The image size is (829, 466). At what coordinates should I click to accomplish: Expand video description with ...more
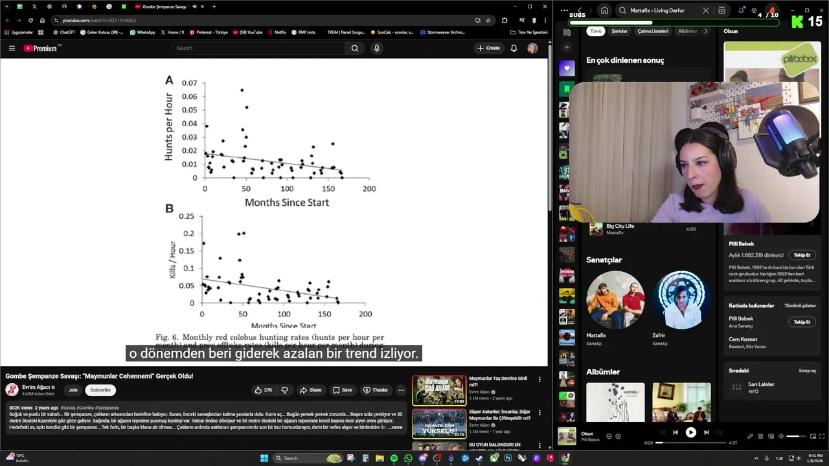tap(395, 427)
